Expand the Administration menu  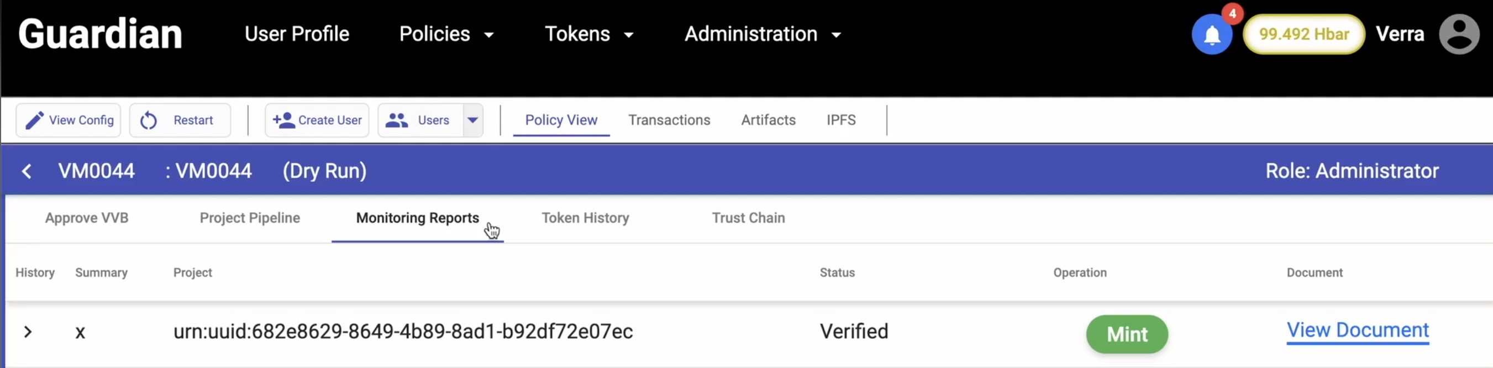(x=762, y=34)
